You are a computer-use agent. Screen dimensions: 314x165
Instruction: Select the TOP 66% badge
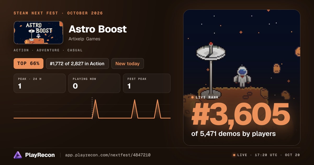29,63
